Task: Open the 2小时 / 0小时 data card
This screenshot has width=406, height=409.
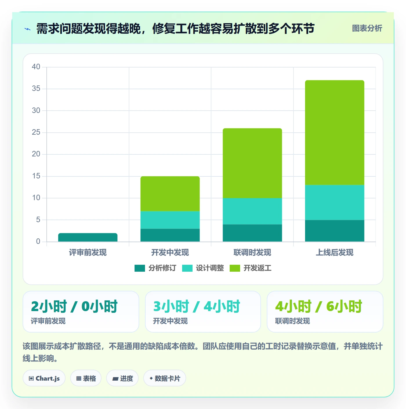Action: 81,312
